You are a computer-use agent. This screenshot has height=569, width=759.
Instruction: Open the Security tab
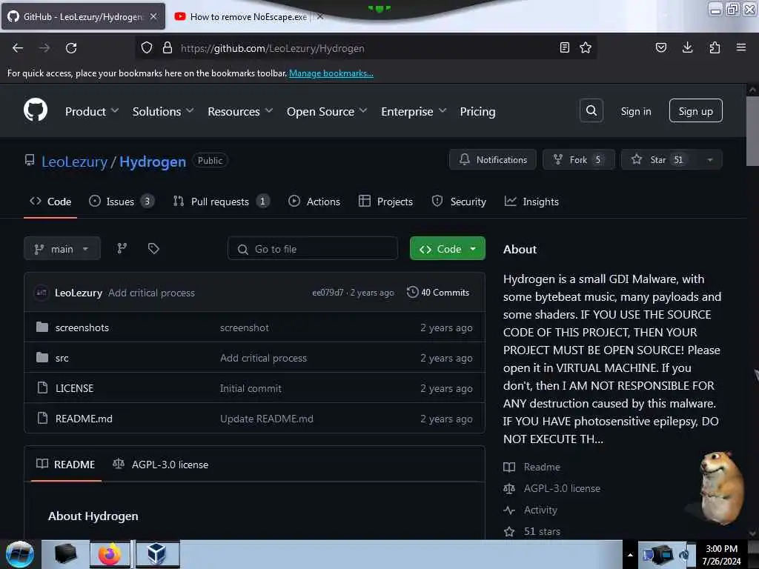click(459, 202)
